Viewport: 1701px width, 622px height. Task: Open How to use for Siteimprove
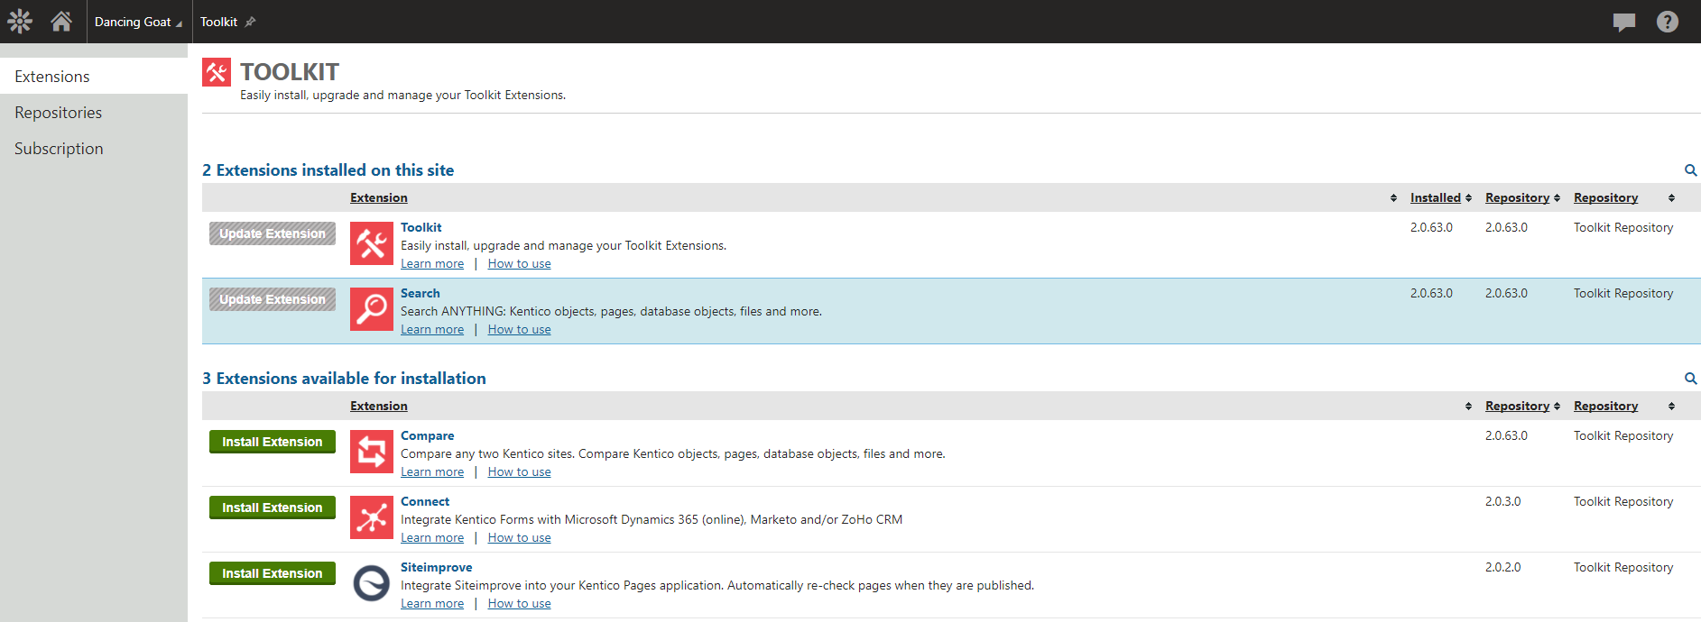point(520,603)
